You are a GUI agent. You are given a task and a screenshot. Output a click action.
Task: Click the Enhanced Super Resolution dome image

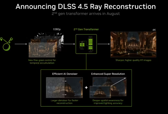[x=108, y=87]
